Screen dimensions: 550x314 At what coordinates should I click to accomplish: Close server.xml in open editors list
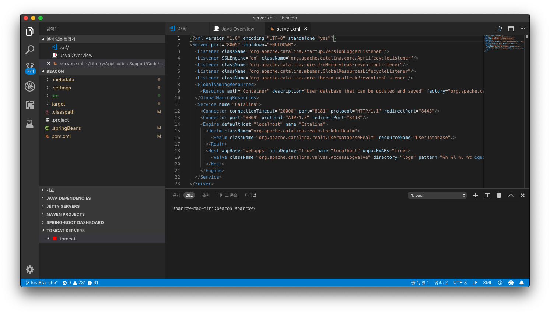click(49, 63)
